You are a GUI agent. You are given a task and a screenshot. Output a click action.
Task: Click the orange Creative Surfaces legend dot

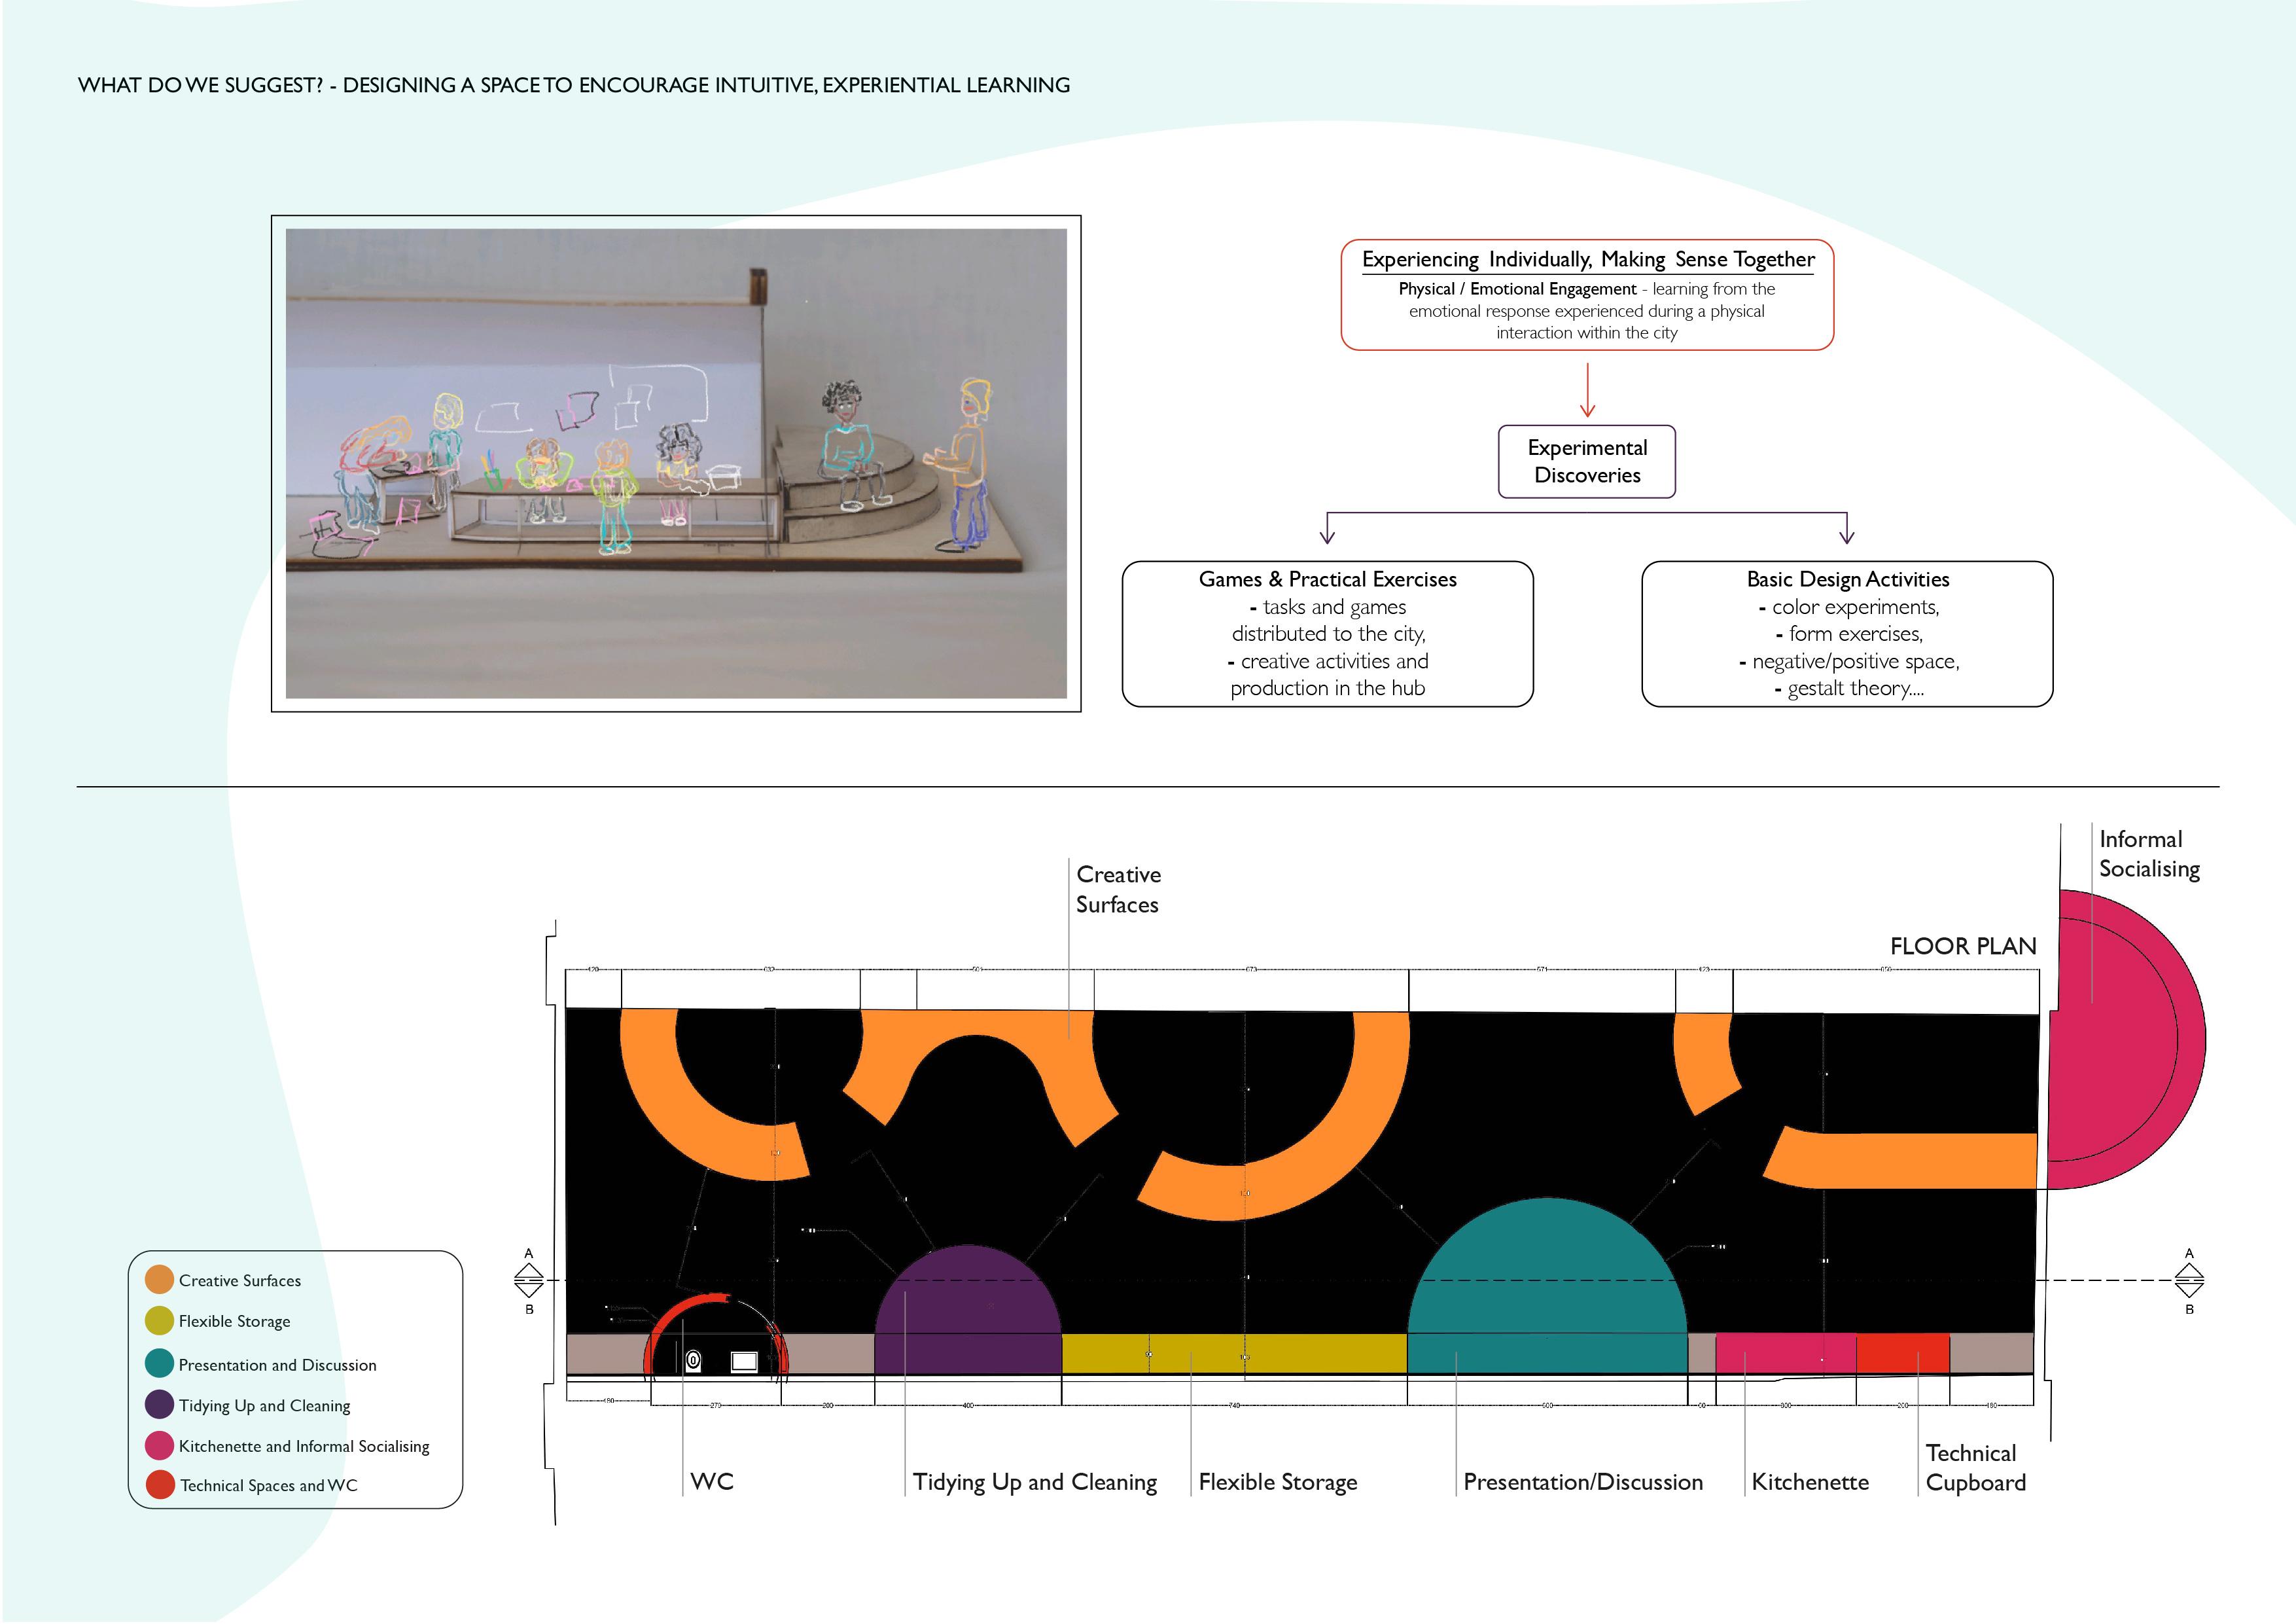pyautogui.click(x=159, y=1279)
